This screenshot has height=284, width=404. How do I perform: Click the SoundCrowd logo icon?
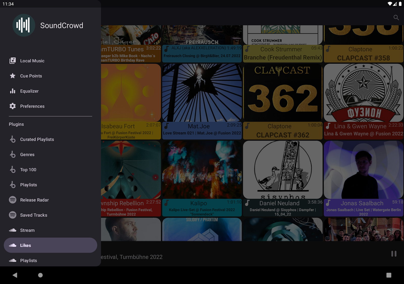[24, 25]
